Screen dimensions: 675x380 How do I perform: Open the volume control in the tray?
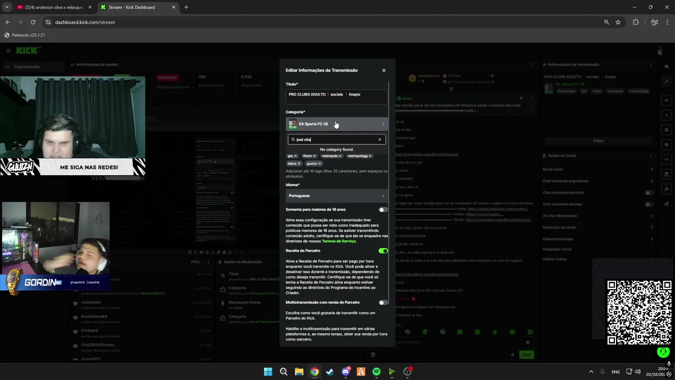(x=638, y=372)
